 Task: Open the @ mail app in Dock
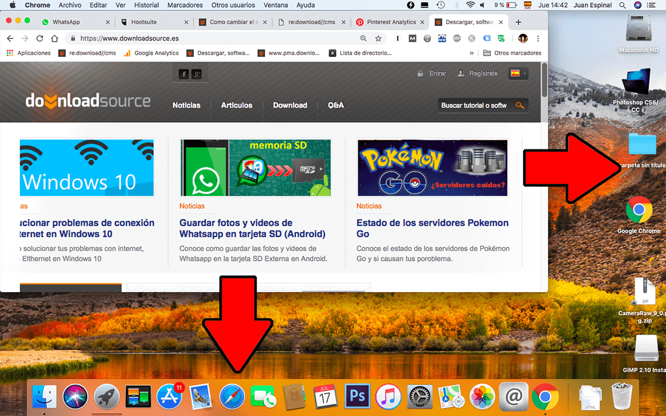click(x=513, y=397)
